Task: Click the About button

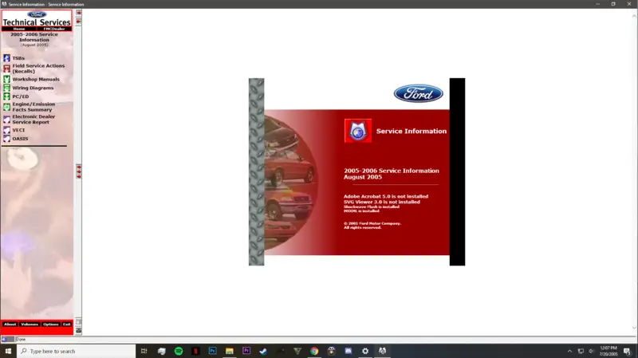Action: [x=10, y=325]
